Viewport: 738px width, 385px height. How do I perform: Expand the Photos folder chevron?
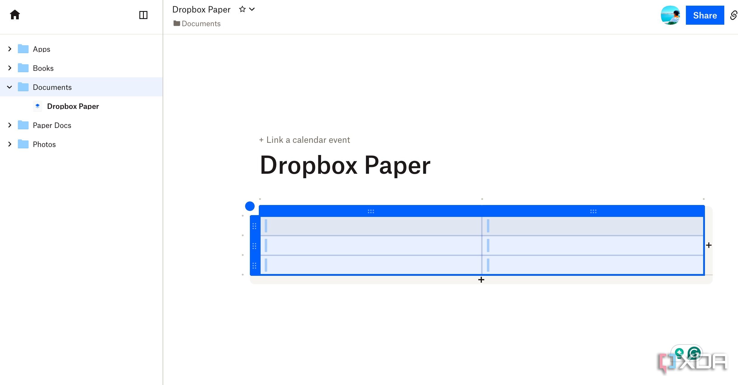point(10,144)
